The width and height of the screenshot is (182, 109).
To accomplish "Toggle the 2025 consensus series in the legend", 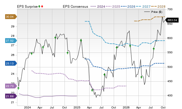I will (113, 7).
